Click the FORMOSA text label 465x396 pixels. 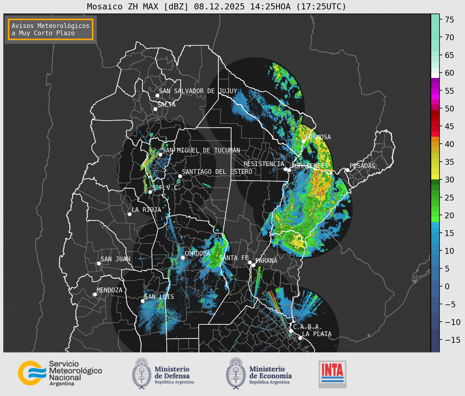point(318,137)
